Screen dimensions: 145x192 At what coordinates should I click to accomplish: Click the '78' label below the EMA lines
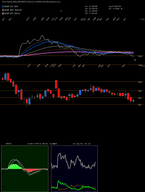135,60
